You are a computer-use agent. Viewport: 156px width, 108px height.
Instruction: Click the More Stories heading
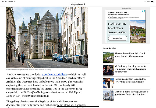click(x=109, y=49)
